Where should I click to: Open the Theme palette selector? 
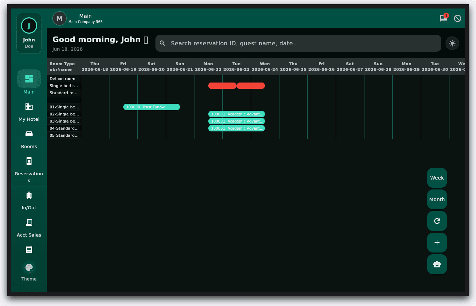pos(29,267)
